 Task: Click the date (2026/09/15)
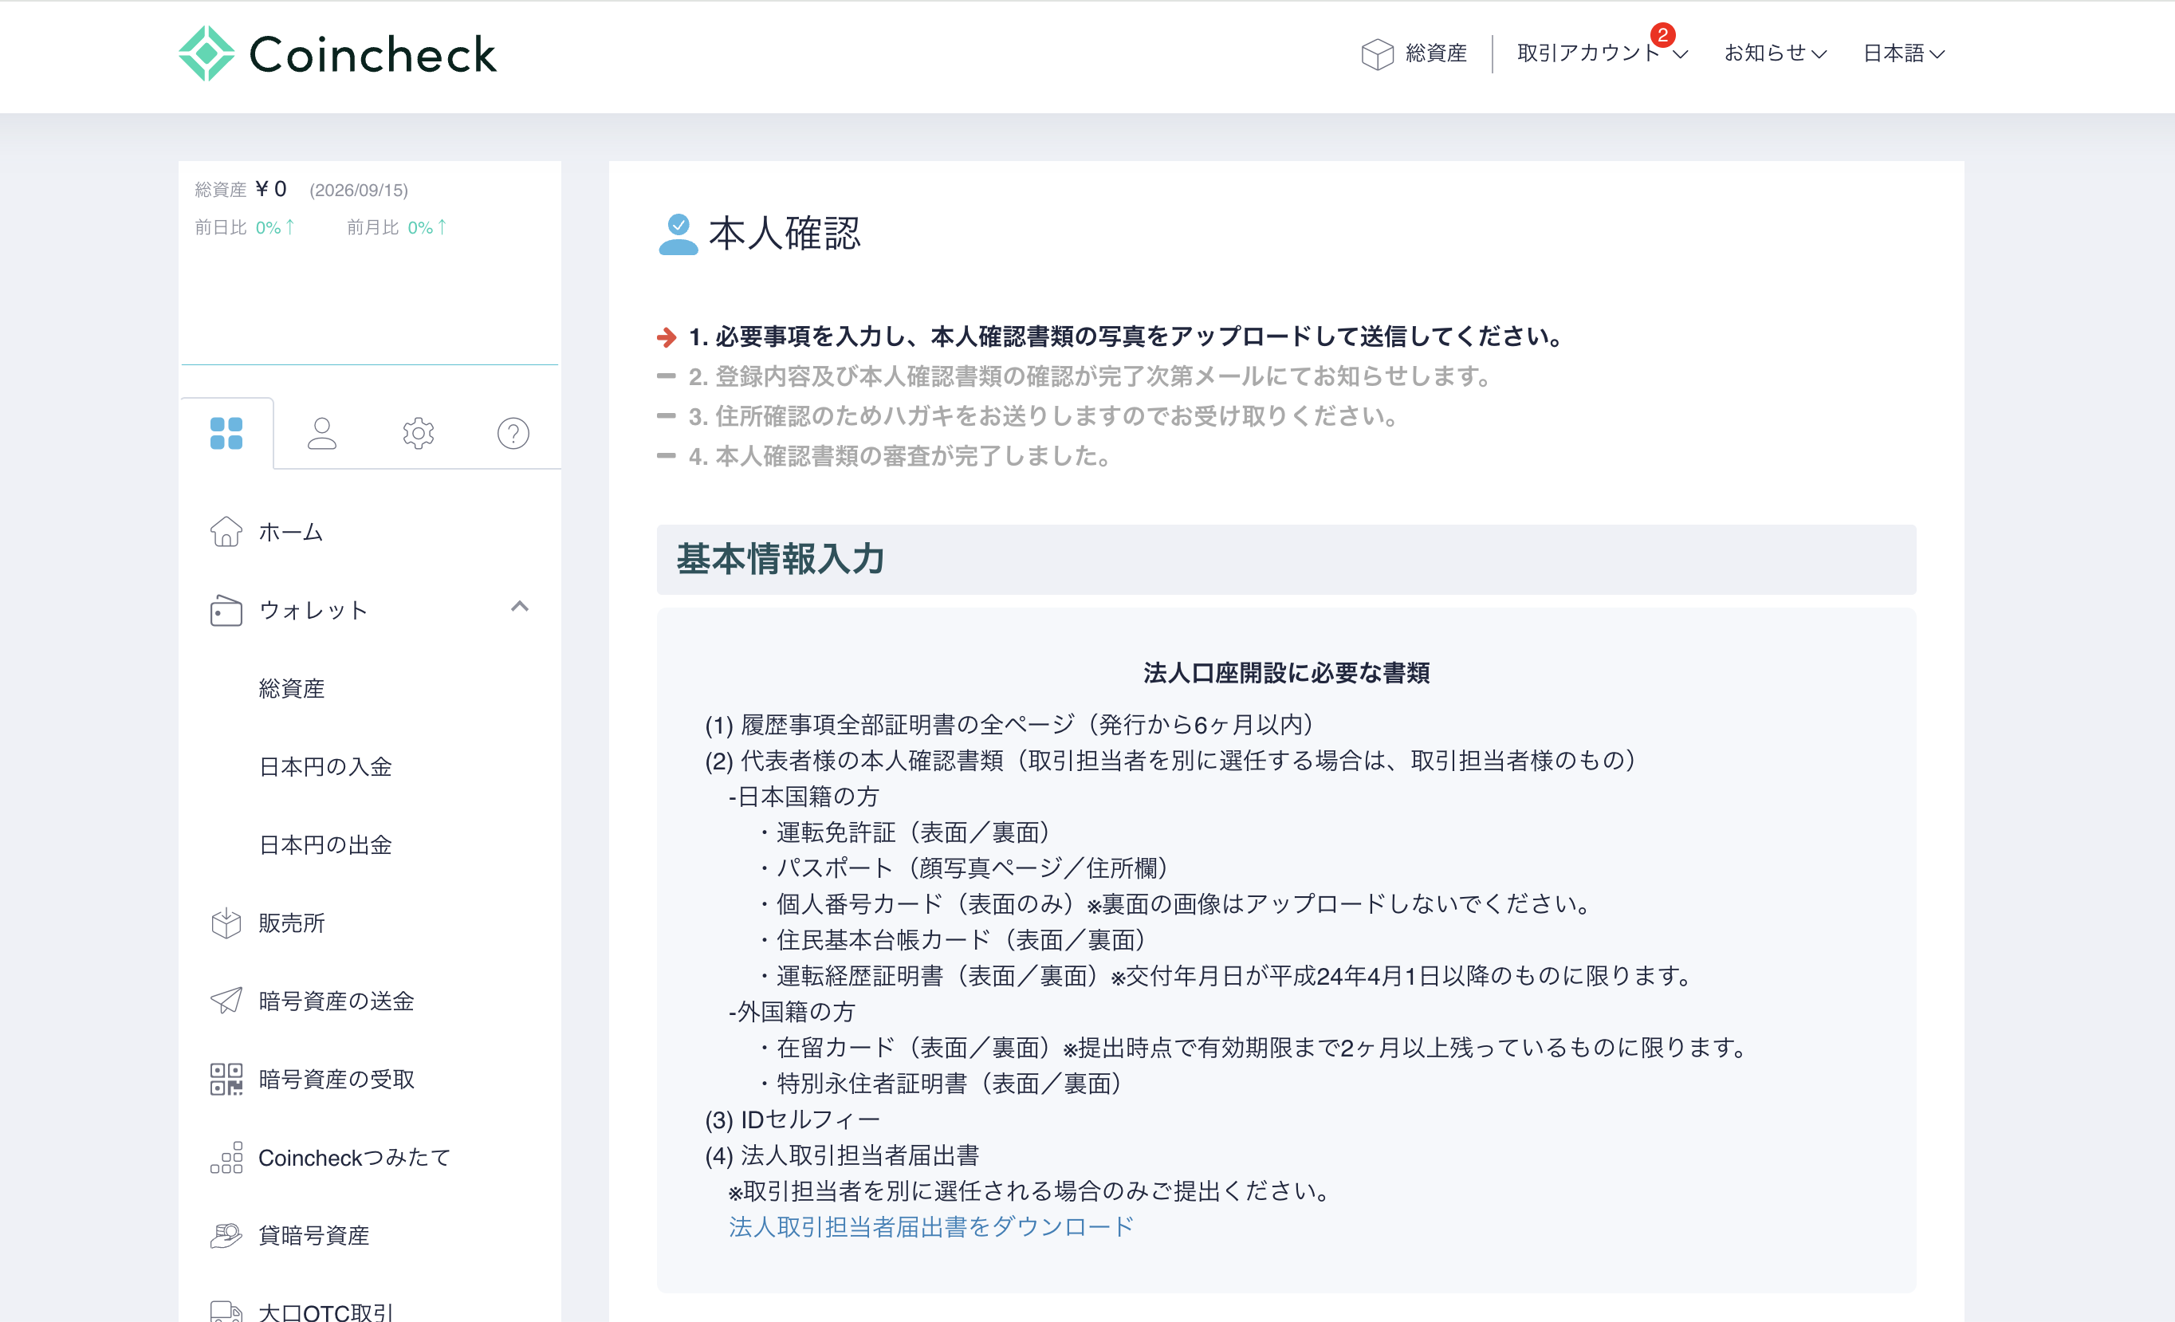point(359,190)
